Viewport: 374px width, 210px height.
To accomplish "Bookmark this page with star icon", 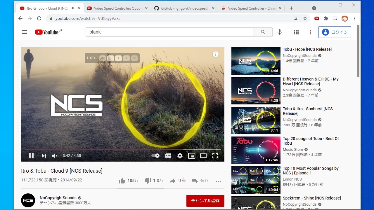I will 305,18.
